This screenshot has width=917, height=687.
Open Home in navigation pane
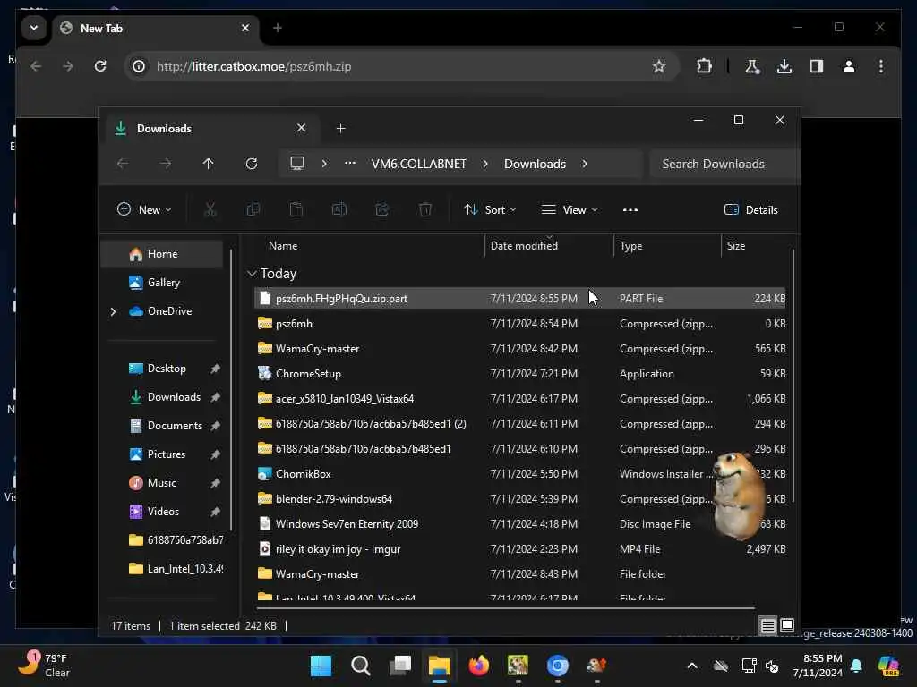162,254
